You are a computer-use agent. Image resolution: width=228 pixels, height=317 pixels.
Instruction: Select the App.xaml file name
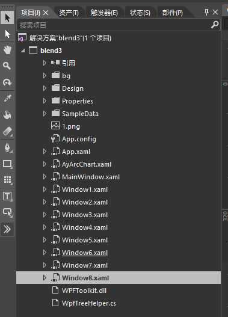(x=76, y=152)
